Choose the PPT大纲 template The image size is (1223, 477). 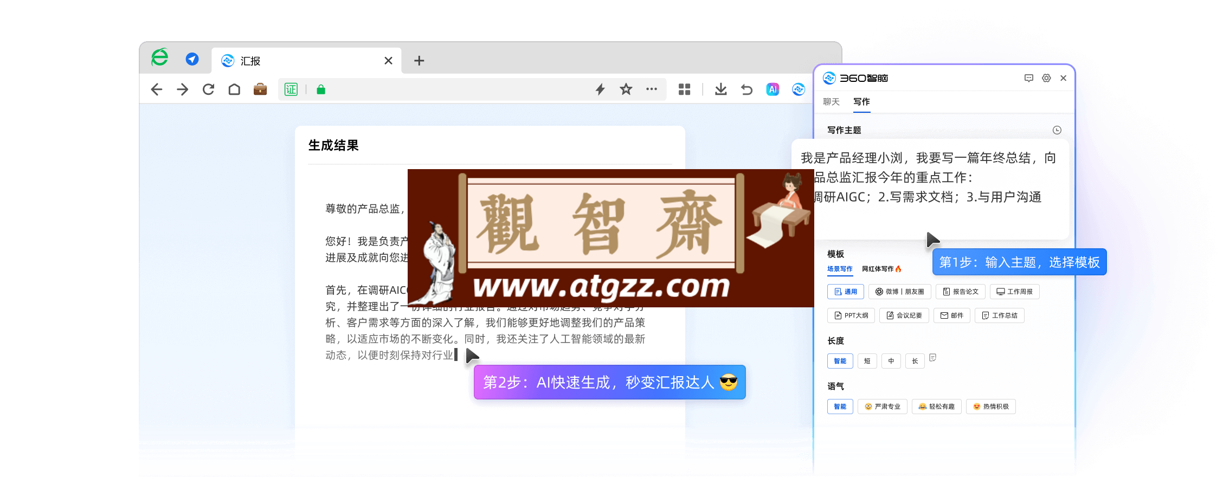[x=851, y=315]
